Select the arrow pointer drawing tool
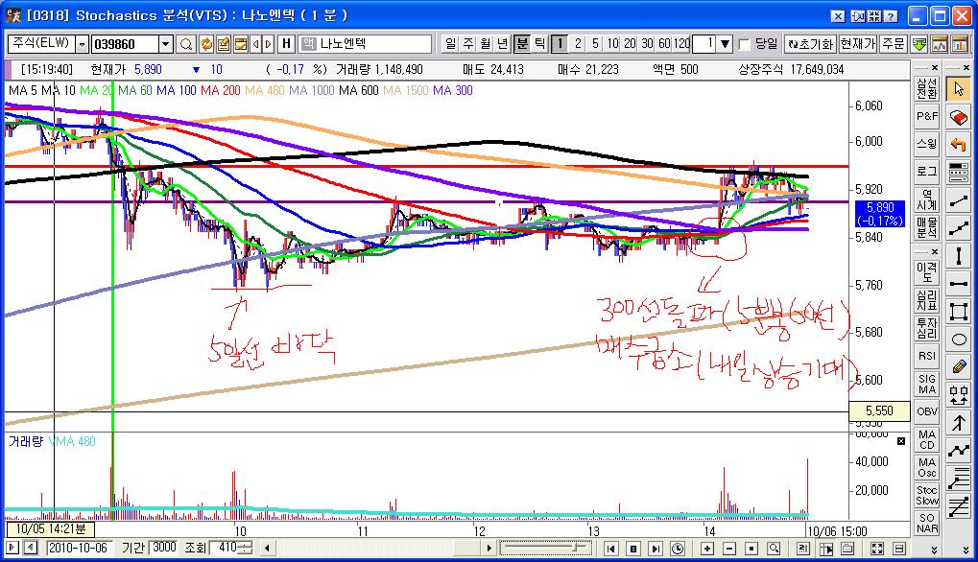This screenshot has width=978, height=562. pyautogui.click(x=958, y=89)
